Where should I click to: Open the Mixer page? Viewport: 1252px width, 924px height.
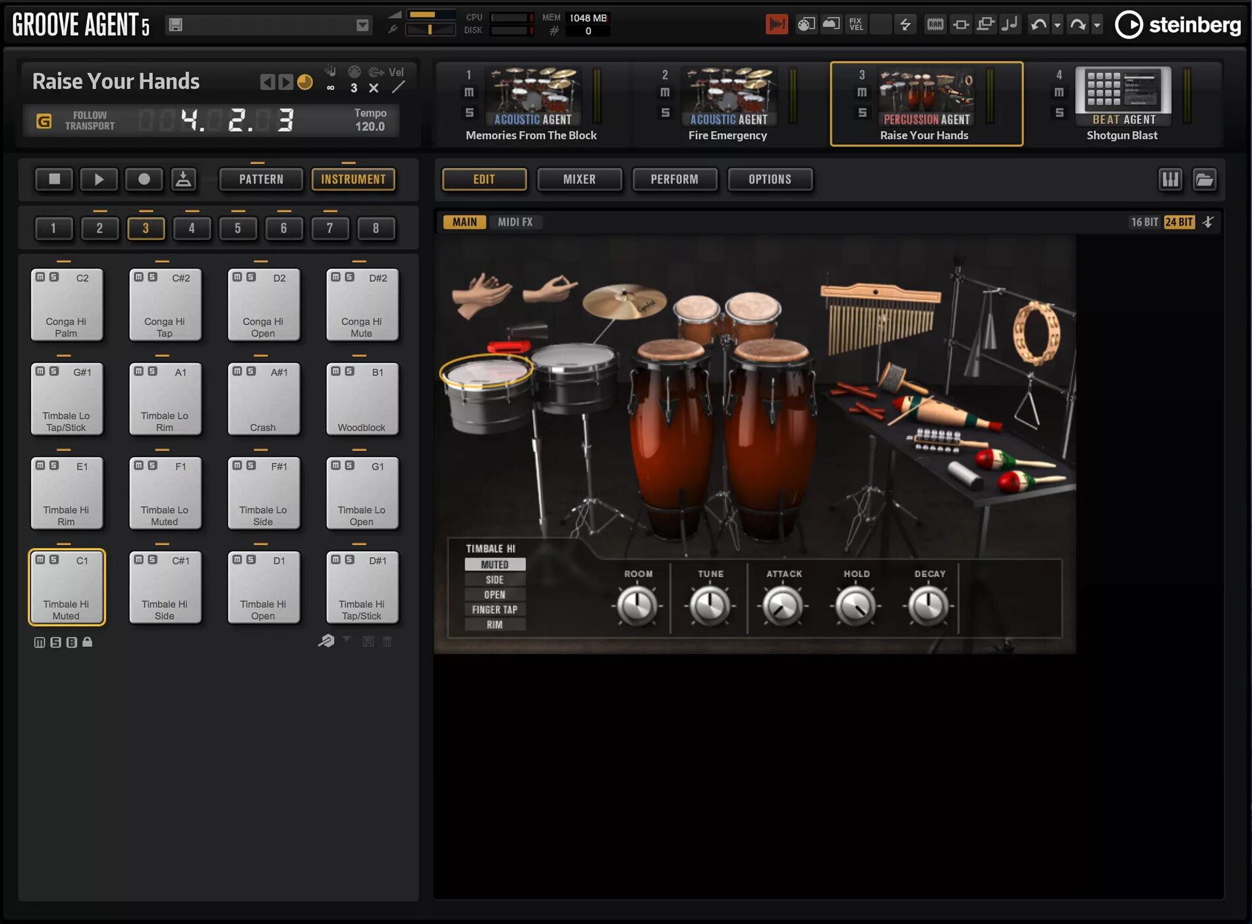579,179
